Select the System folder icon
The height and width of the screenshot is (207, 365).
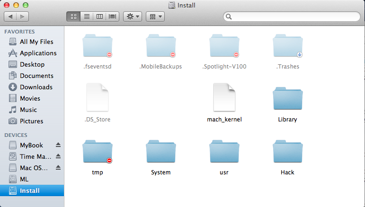coord(161,151)
